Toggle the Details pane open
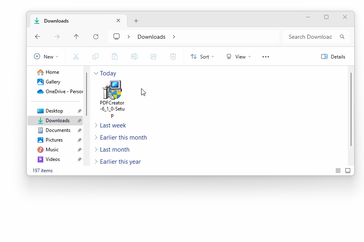The height and width of the screenshot is (242, 364). click(x=333, y=56)
